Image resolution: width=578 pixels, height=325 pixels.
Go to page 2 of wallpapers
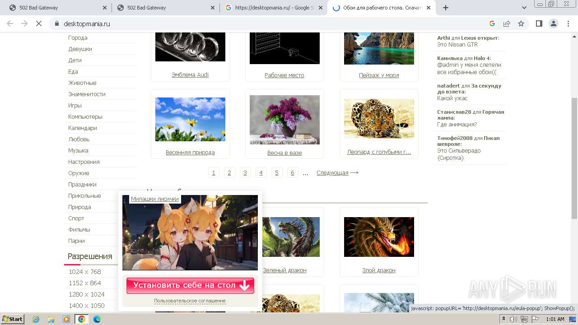point(229,172)
